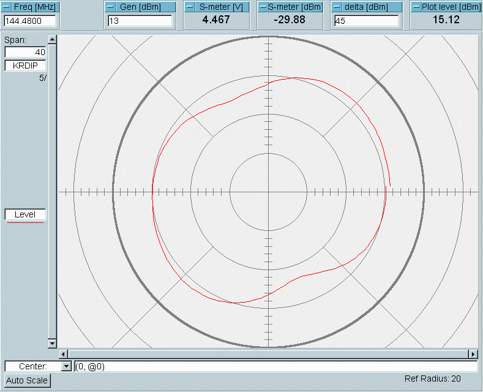Open the Center dropdown arrow
The height and width of the screenshot is (392, 483).
coord(66,366)
